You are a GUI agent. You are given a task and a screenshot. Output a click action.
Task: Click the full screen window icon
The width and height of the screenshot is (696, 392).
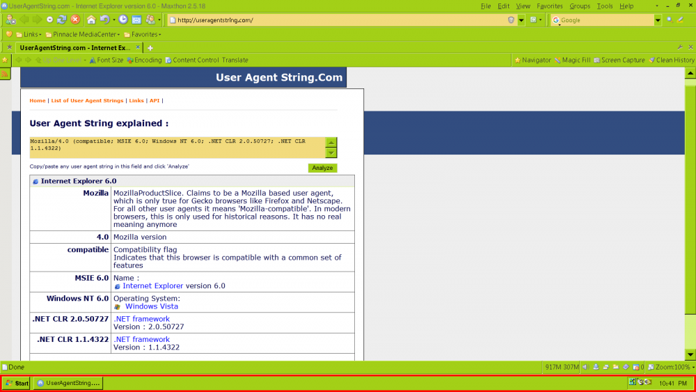click(x=136, y=19)
